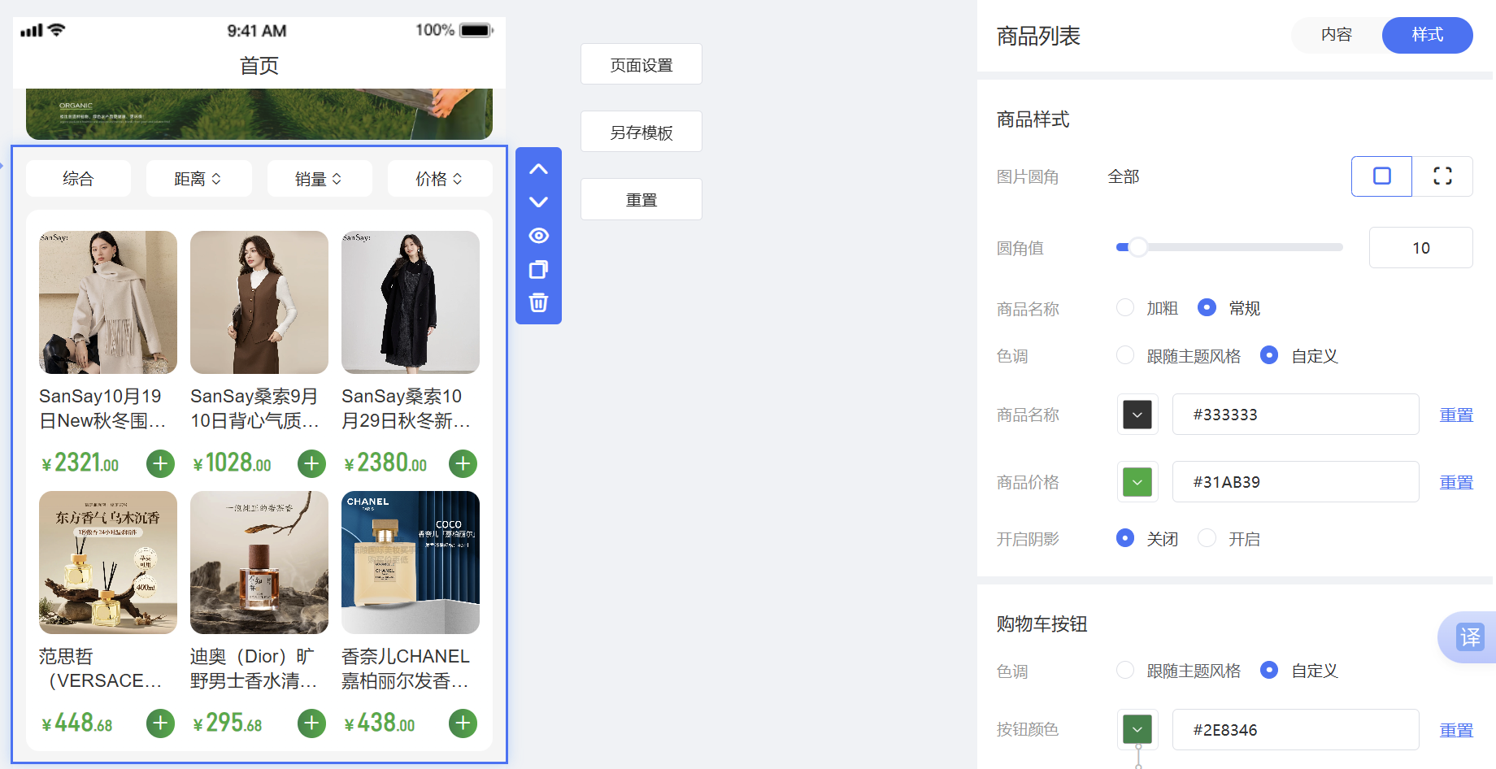Viewport: 1496px width, 769px height.
Task: Open product price color picker dropdown
Action: point(1137,482)
